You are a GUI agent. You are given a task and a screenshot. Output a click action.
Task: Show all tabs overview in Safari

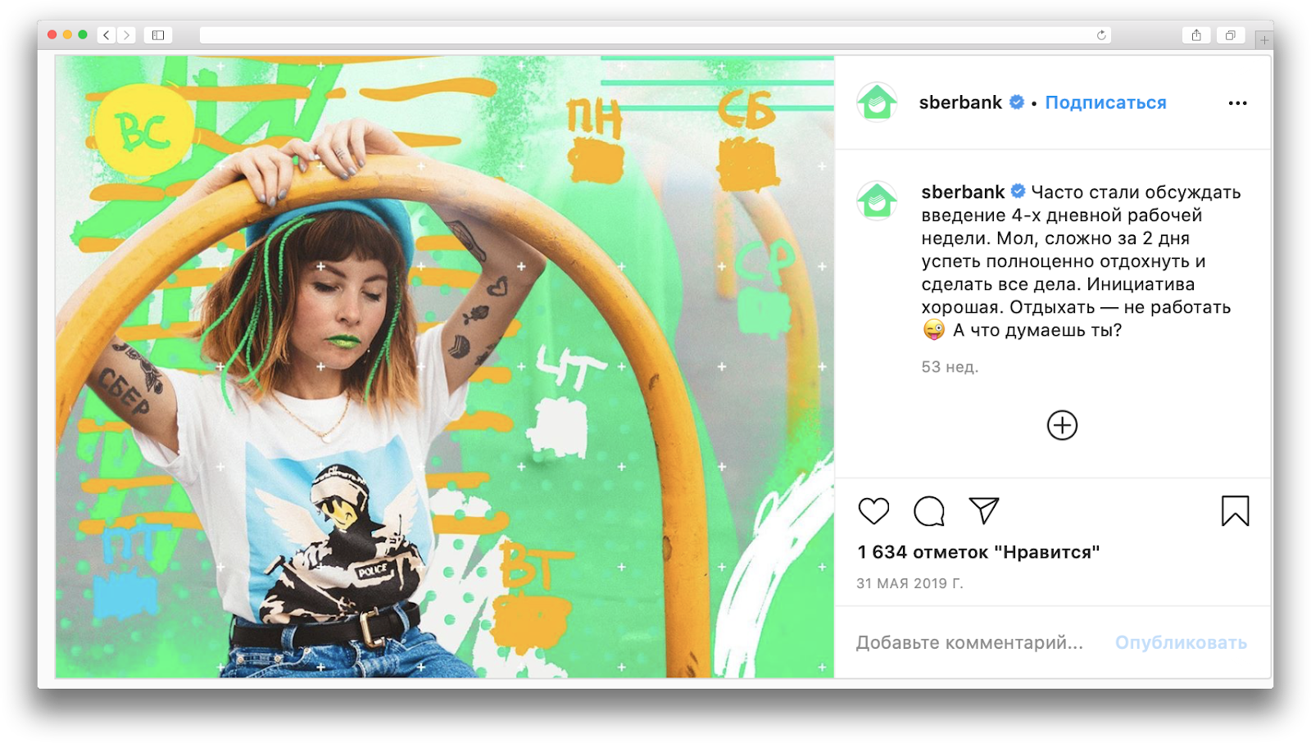coord(1230,35)
